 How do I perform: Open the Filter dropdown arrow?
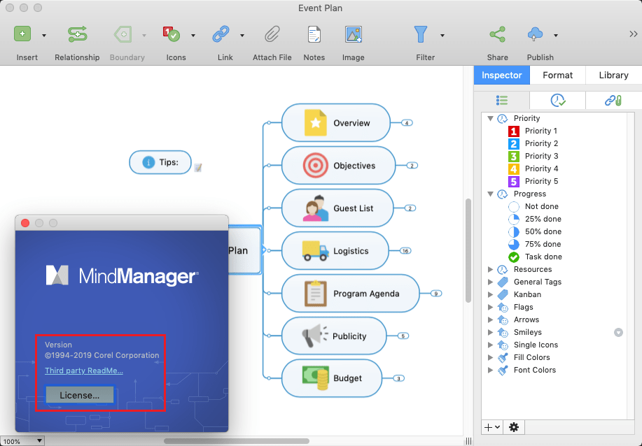tap(442, 36)
